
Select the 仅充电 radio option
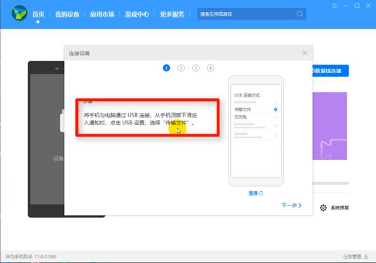pos(276,117)
